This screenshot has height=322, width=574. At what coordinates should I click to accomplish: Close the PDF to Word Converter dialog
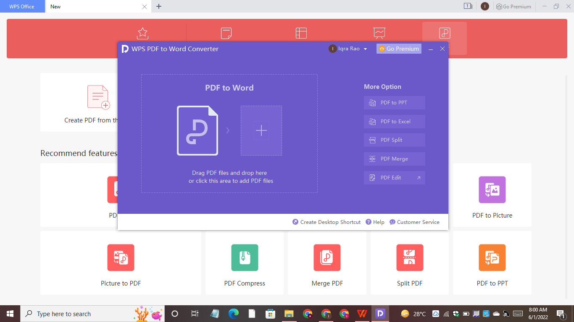click(x=442, y=49)
